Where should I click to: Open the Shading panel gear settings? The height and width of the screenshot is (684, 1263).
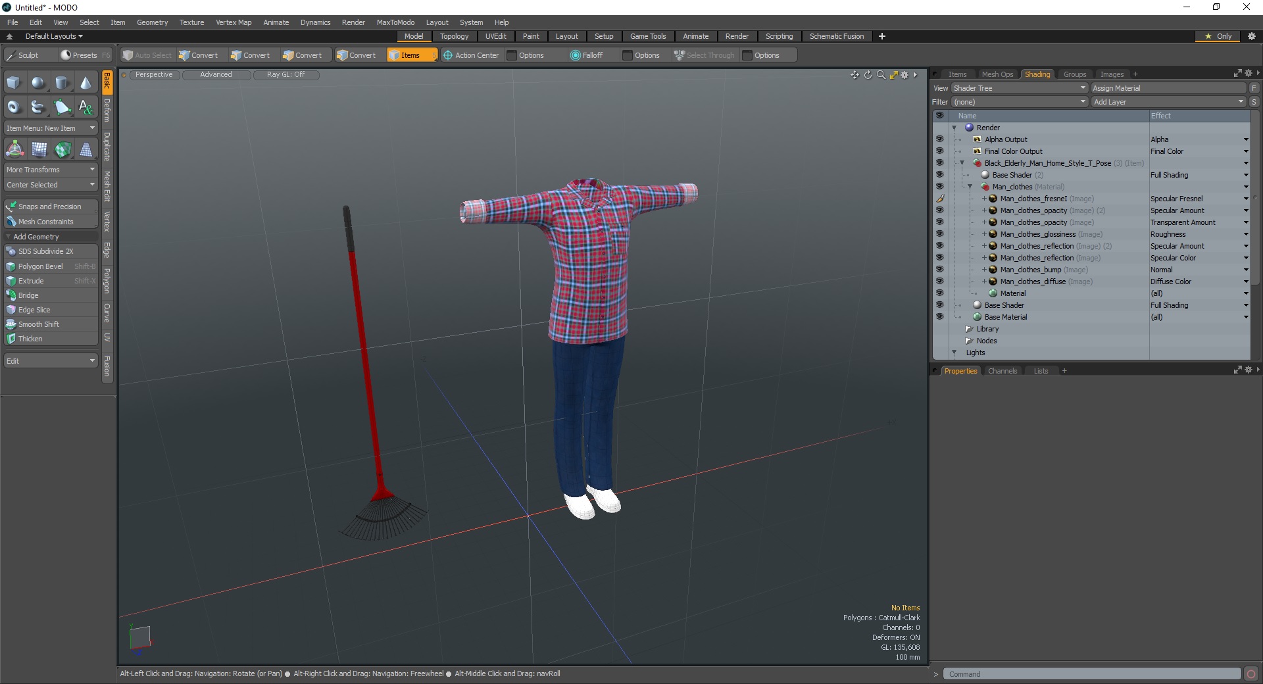click(1248, 74)
